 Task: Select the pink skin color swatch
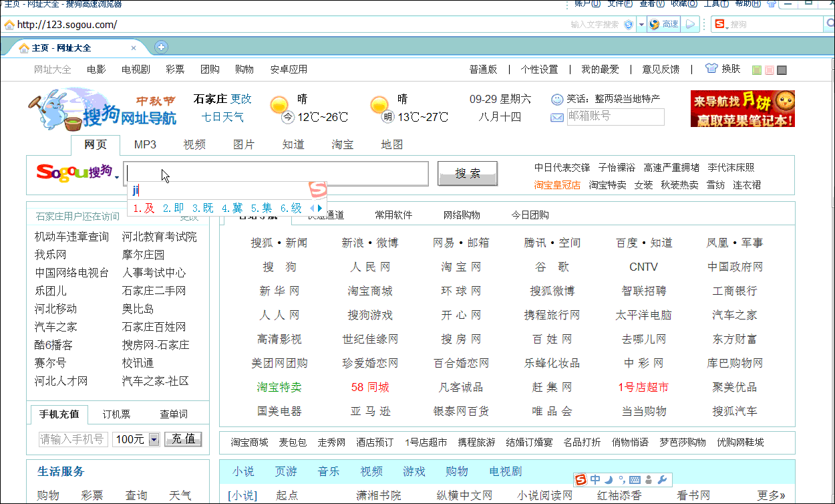[x=770, y=70]
